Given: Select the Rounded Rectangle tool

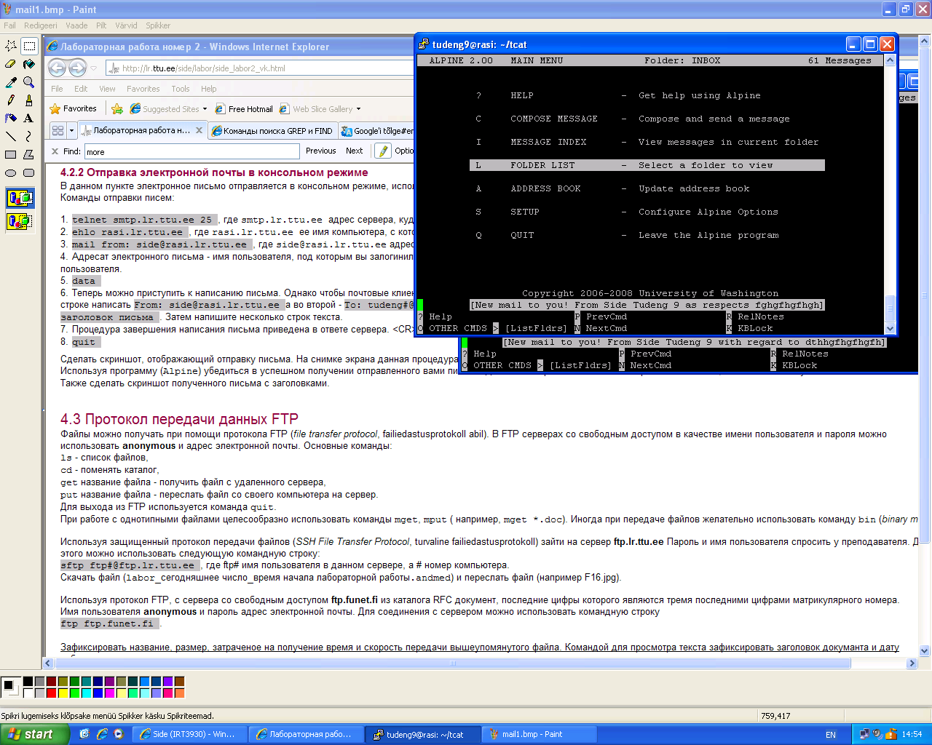Looking at the screenshot, I should [29, 172].
